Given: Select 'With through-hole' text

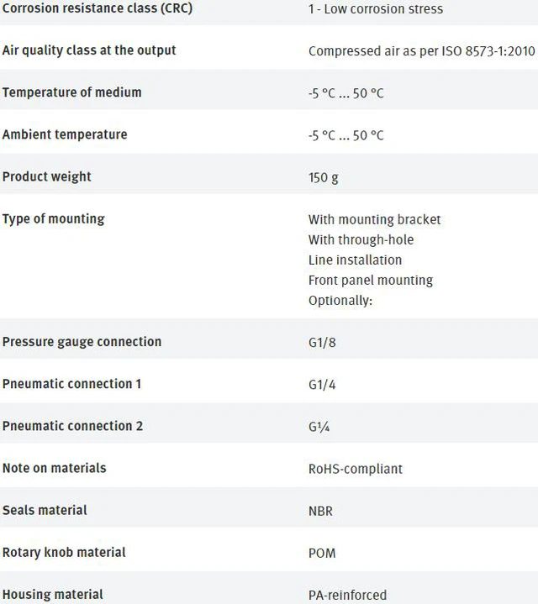Looking at the screenshot, I should (x=361, y=240).
